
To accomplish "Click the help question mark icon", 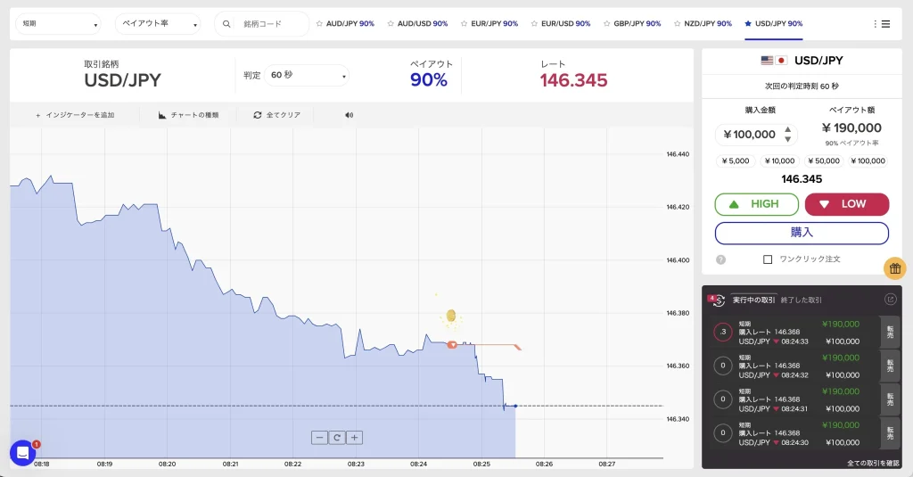I will [720, 259].
